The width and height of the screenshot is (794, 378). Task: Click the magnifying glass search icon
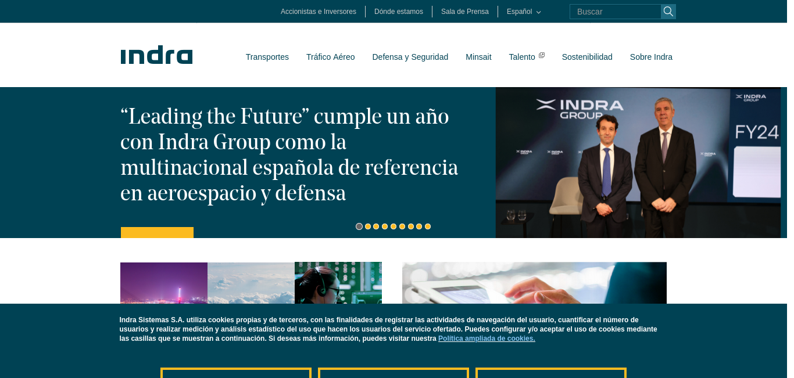tap(668, 12)
